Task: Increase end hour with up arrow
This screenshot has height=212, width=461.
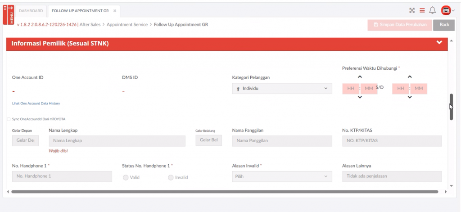Action: pyautogui.click(x=409, y=77)
